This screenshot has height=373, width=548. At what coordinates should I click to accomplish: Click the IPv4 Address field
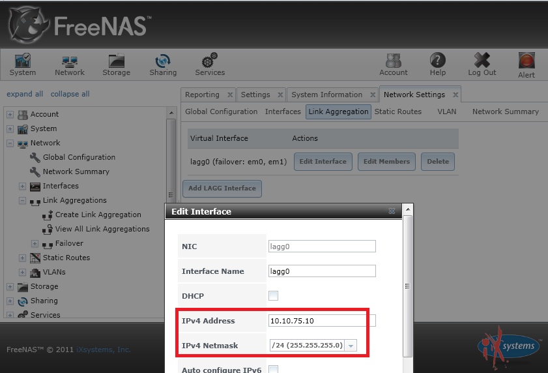pyautogui.click(x=322, y=321)
